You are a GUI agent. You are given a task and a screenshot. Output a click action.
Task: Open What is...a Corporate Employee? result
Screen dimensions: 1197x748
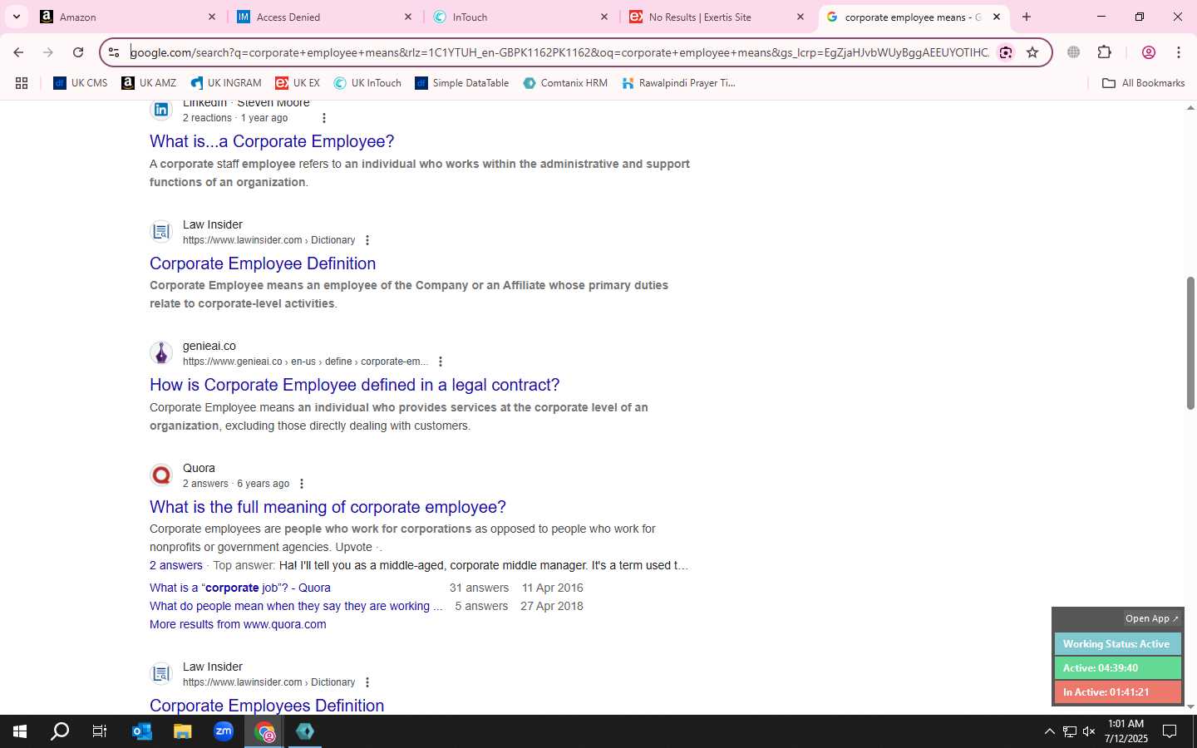(272, 141)
